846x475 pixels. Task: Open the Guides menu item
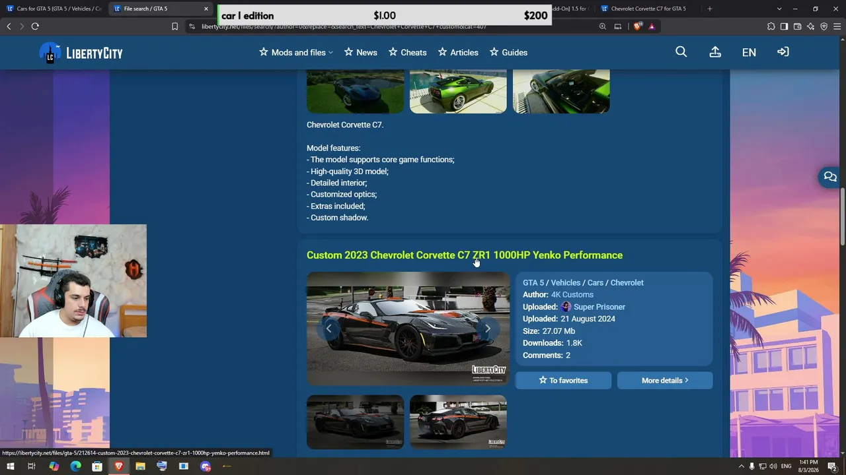508,52
